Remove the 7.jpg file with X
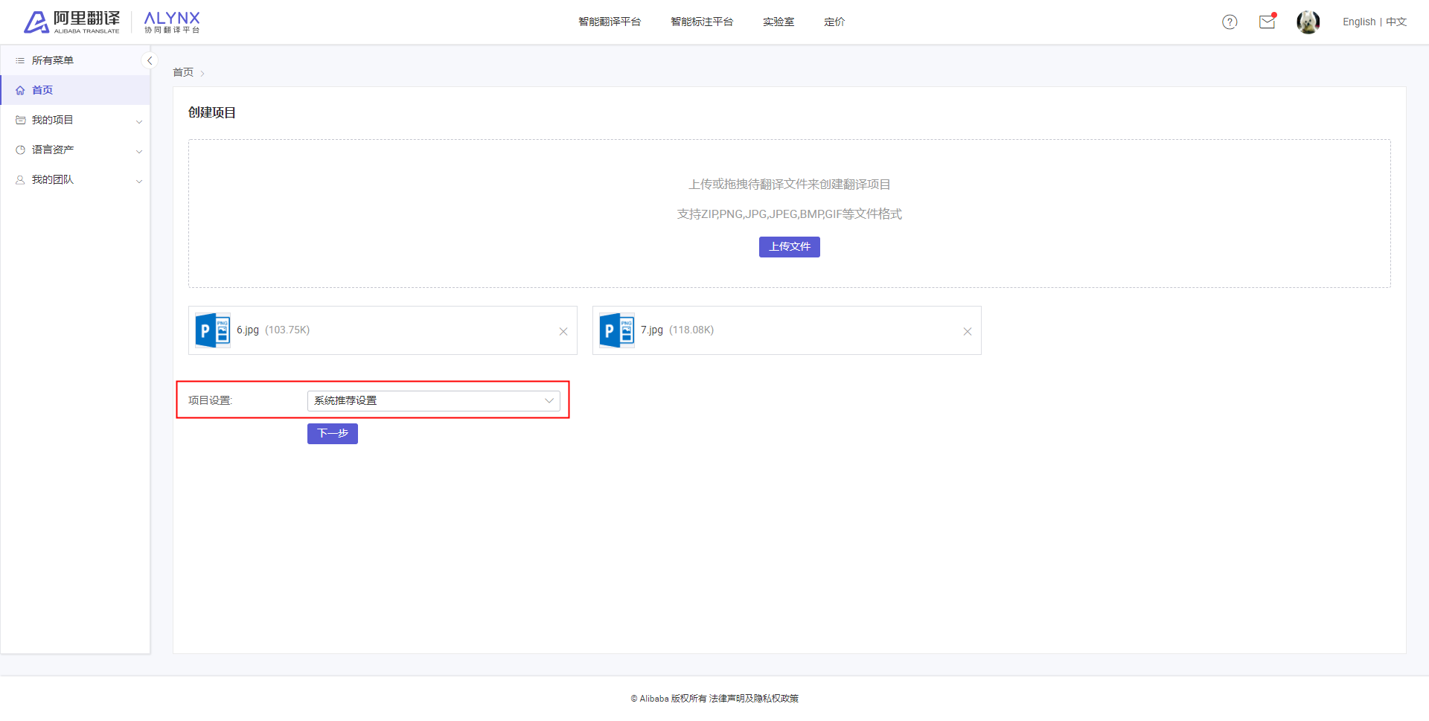Image resolution: width=1429 pixels, height=721 pixels. [x=968, y=332]
